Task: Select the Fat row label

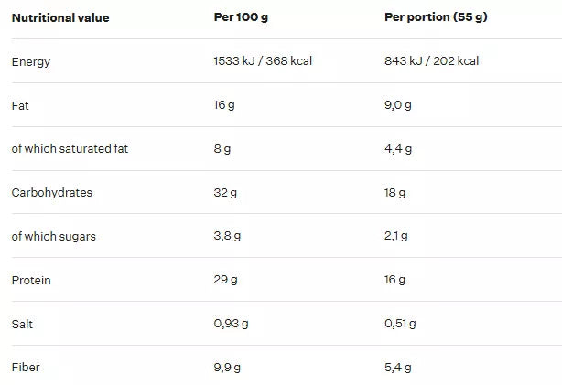Action: 20,105
